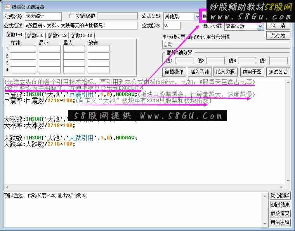
Task: Click the 动态翻译 button
Action: 280,196
